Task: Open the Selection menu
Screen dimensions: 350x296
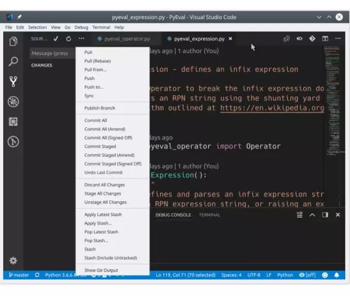Action: (37, 27)
